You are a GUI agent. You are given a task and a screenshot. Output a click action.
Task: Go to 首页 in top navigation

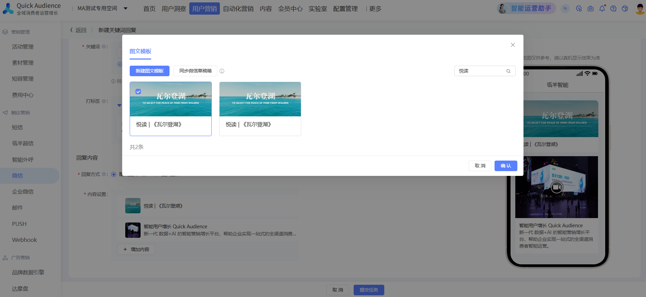pyautogui.click(x=149, y=9)
